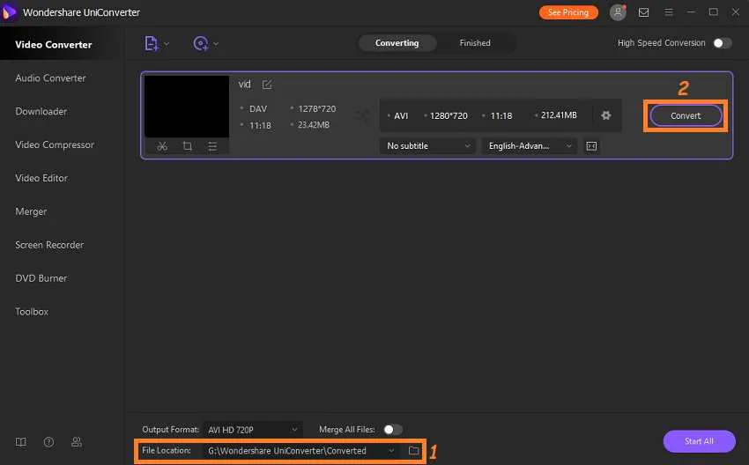The height and width of the screenshot is (465, 749).
Task: Open DVD Burner in sidebar
Action: click(x=41, y=278)
